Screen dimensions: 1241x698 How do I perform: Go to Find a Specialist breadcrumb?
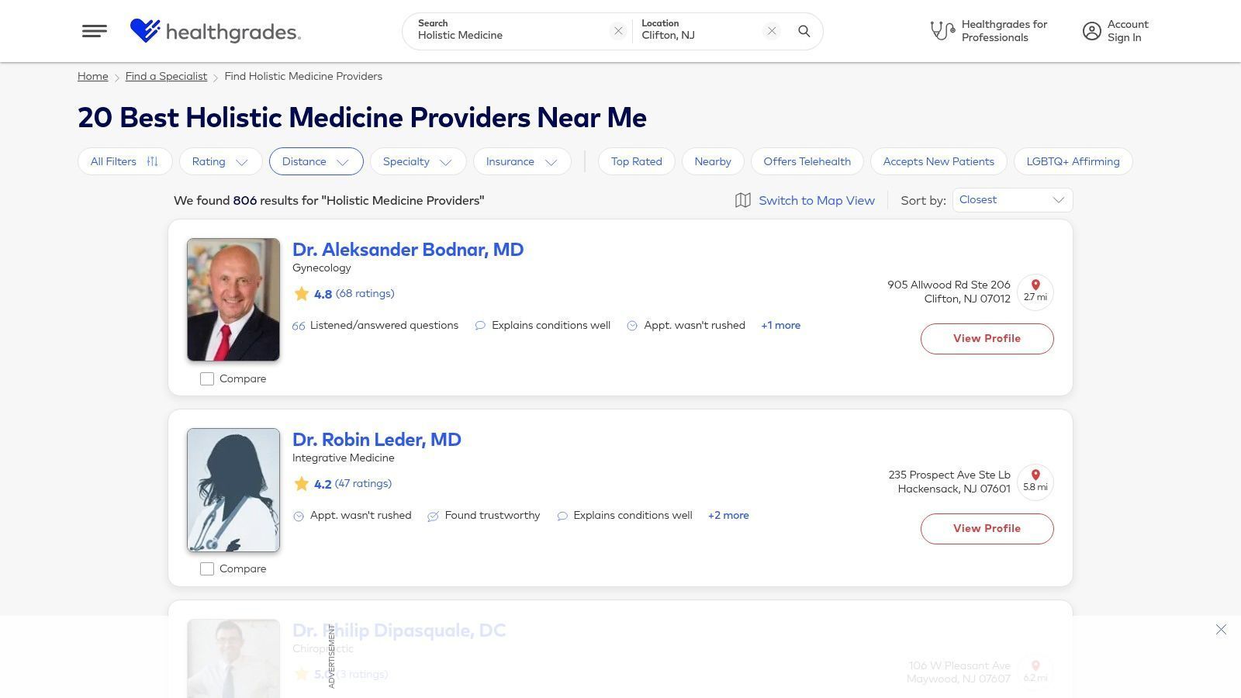pyautogui.click(x=166, y=76)
